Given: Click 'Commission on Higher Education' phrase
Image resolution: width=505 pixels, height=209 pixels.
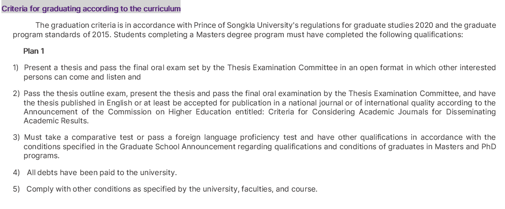Looking at the screenshot, I should pos(169,112).
